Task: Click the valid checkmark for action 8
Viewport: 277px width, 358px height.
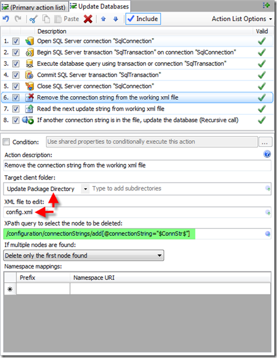Action: [262, 120]
